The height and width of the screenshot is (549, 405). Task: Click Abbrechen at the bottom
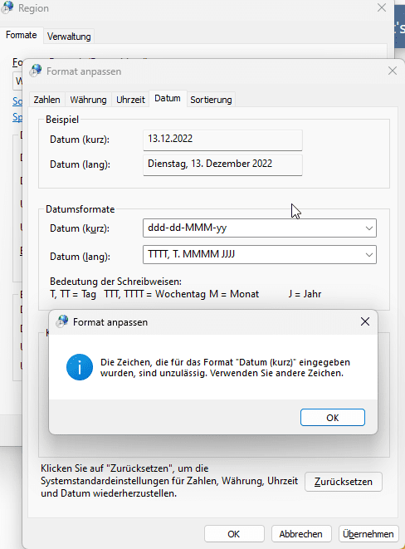[301, 534]
